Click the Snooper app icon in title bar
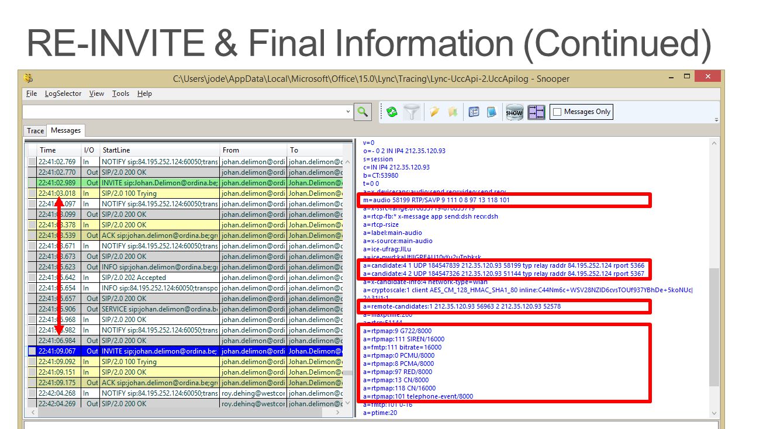The width and height of the screenshot is (763, 429). pyautogui.click(x=28, y=78)
